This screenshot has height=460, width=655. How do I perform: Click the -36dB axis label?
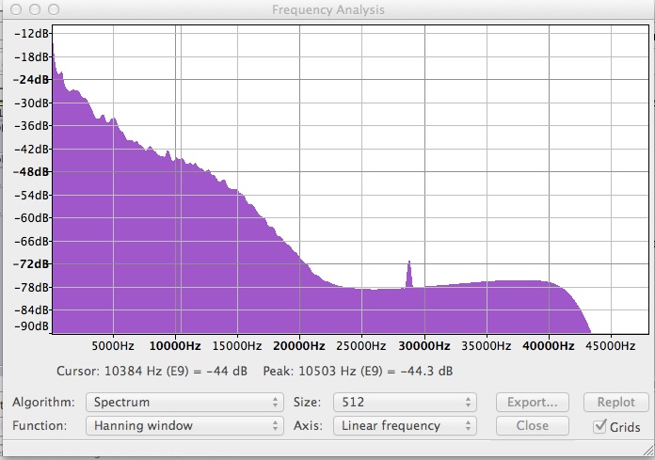pyautogui.click(x=31, y=126)
